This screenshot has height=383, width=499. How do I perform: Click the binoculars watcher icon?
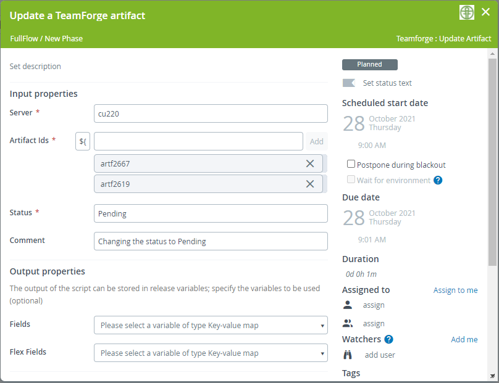coord(348,355)
